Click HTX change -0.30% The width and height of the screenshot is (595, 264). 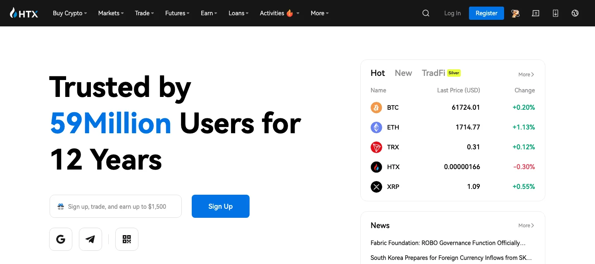tap(524, 167)
